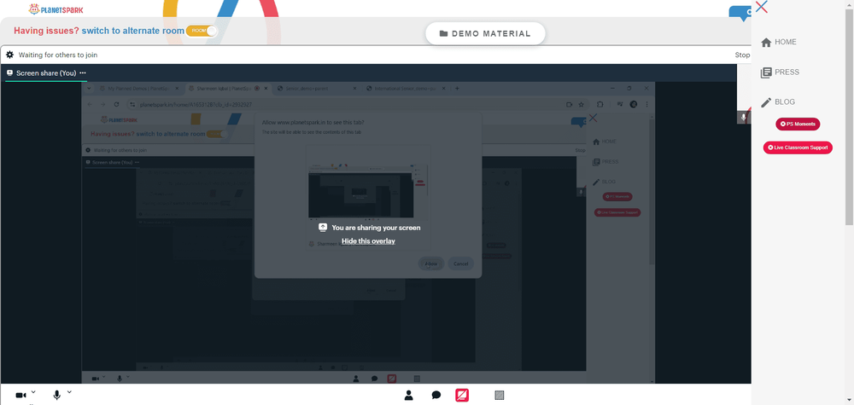Open BLOG in the side menu
The image size is (854, 405).
[778, 101]
